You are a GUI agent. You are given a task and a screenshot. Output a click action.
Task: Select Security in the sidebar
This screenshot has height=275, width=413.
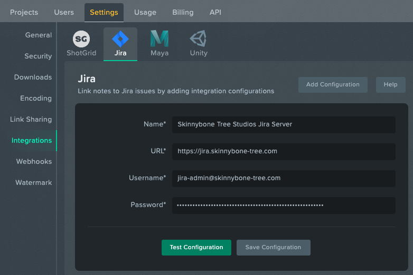click(x=38, y=56)
